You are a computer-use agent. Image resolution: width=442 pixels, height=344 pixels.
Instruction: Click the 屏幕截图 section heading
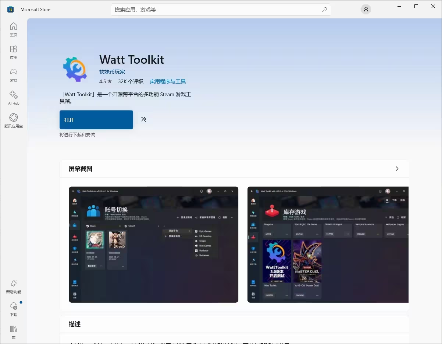(x=81, y=169)
